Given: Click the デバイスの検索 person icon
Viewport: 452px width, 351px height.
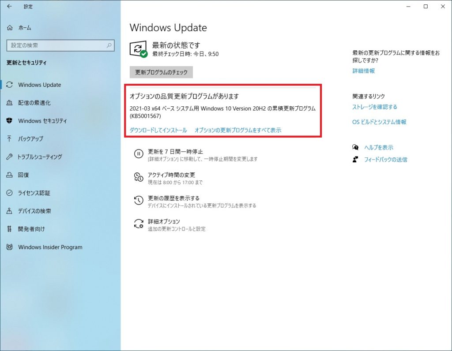Looking at the screenshot, I should 10,211.
